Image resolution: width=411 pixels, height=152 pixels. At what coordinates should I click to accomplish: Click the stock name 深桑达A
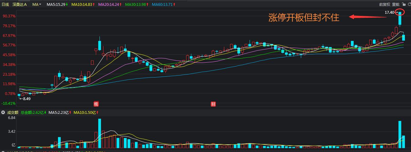click(20, 5)
